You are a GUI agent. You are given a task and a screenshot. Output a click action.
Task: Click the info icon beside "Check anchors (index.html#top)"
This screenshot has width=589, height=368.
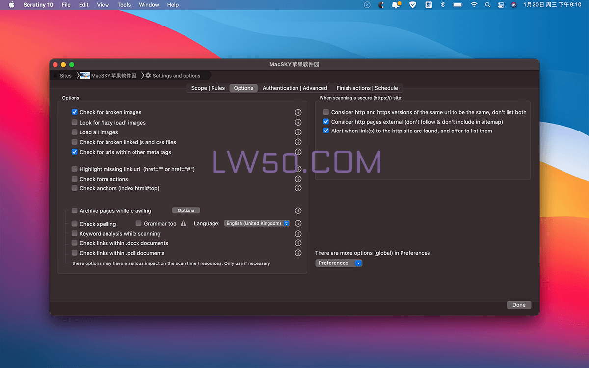click(x=298, y=188)
